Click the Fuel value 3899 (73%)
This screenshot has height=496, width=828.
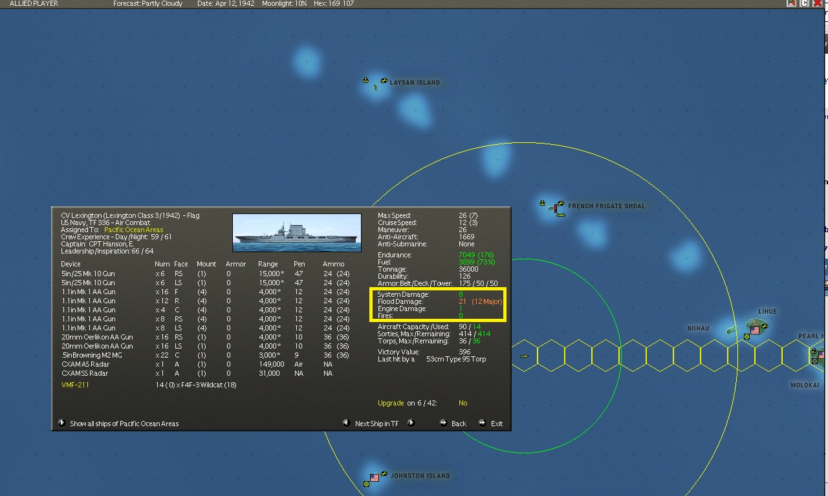point(477,262)
